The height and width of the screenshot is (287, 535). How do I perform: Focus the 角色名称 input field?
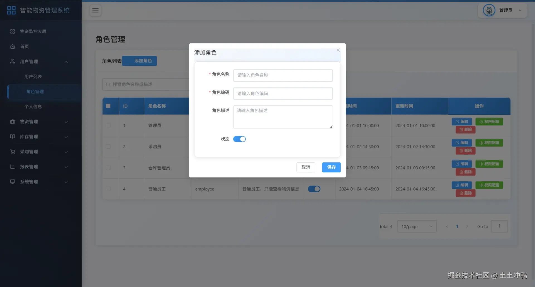click(x=283, y=75)
